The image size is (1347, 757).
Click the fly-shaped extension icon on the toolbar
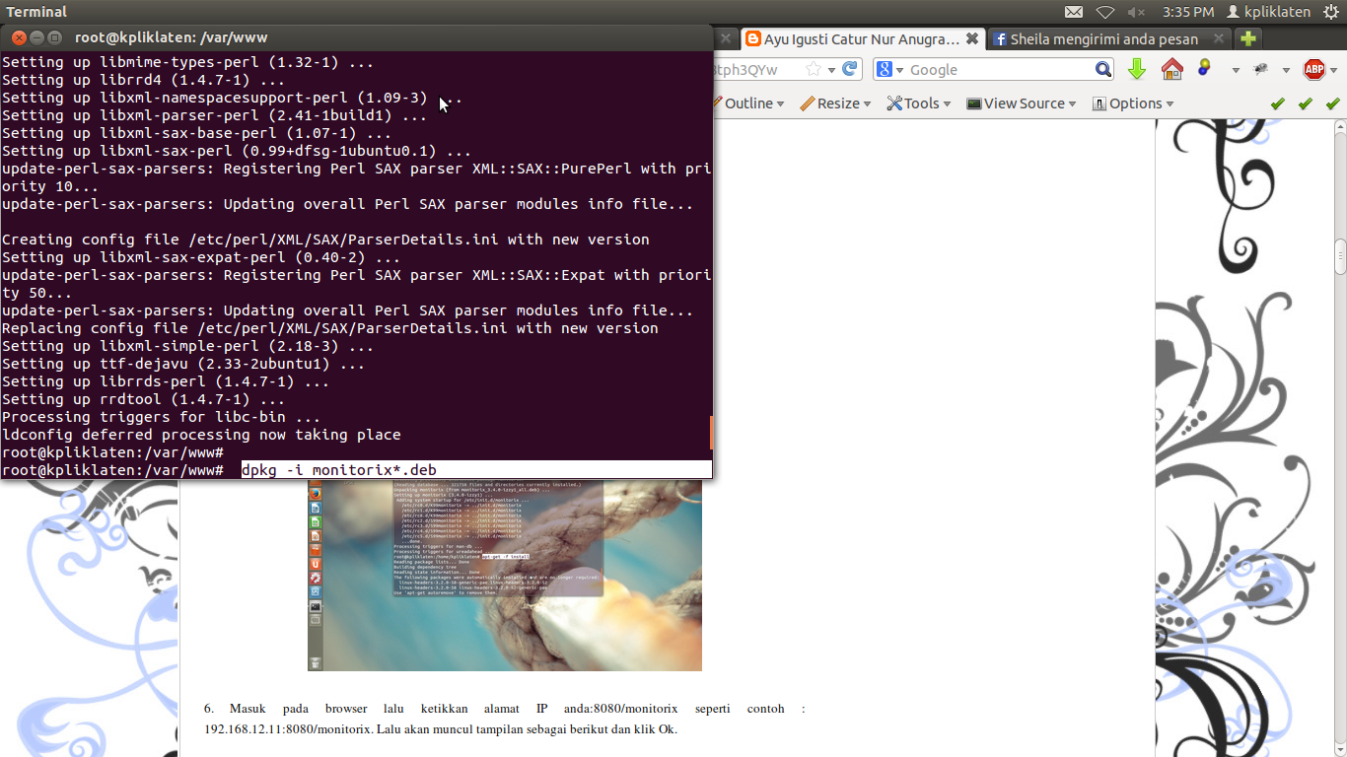pyautogui.click(x=1261, y=69)
